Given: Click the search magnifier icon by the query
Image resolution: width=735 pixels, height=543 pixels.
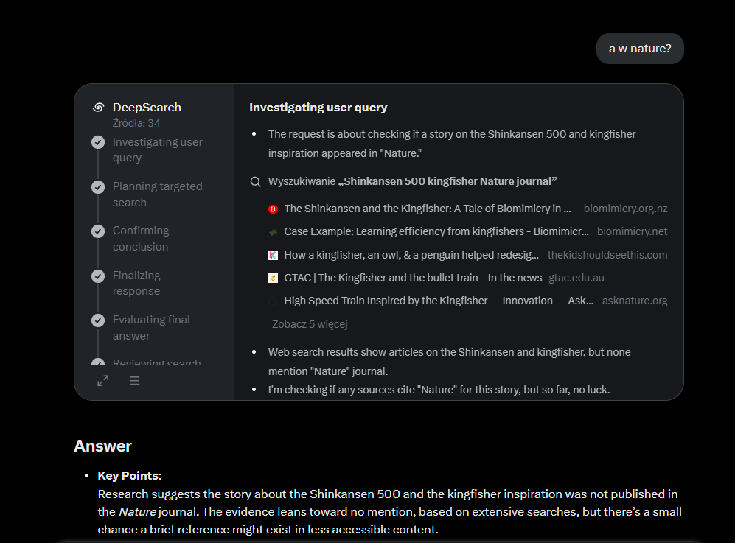Looking at the screenshot, I should point(256,182).
